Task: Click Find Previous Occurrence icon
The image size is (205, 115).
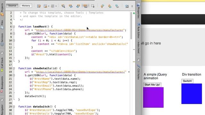Action: pyautogui.click(x=70, y=6)
